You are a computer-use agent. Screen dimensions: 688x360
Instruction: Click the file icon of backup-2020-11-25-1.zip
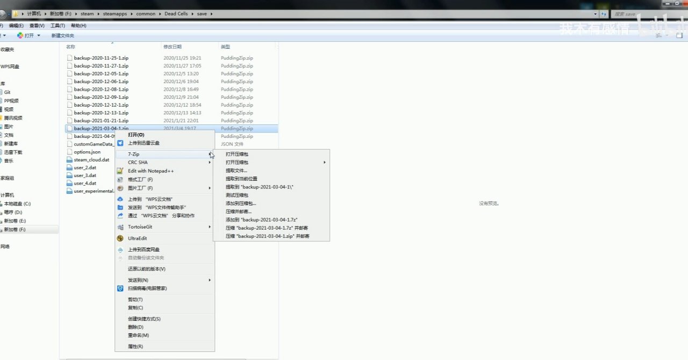(x=69, y=58)
